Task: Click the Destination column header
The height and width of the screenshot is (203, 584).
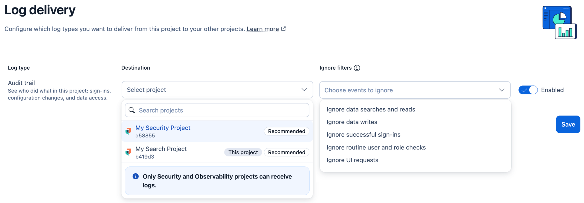Action: click(x=136, y=68)
